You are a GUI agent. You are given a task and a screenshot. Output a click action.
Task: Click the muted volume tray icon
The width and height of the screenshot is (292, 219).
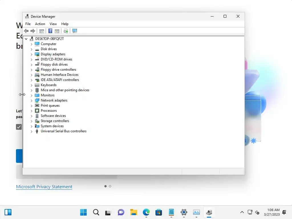point(257,212)
